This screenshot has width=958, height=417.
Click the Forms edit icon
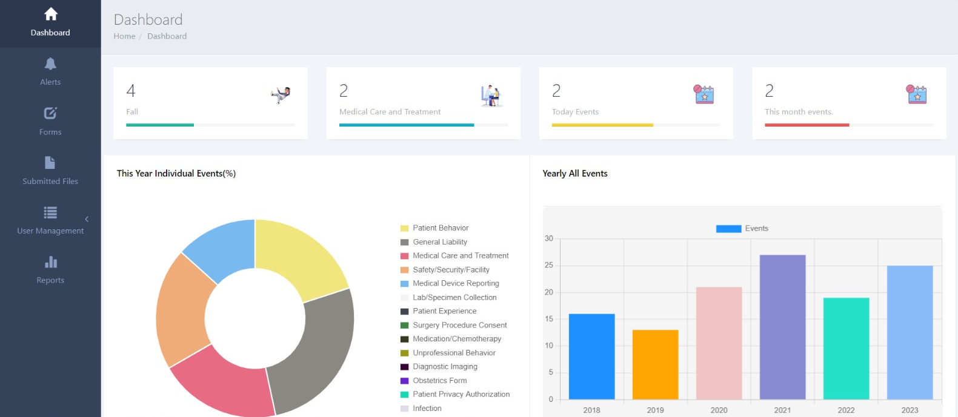pyautogui.click(x=50, y=113)
